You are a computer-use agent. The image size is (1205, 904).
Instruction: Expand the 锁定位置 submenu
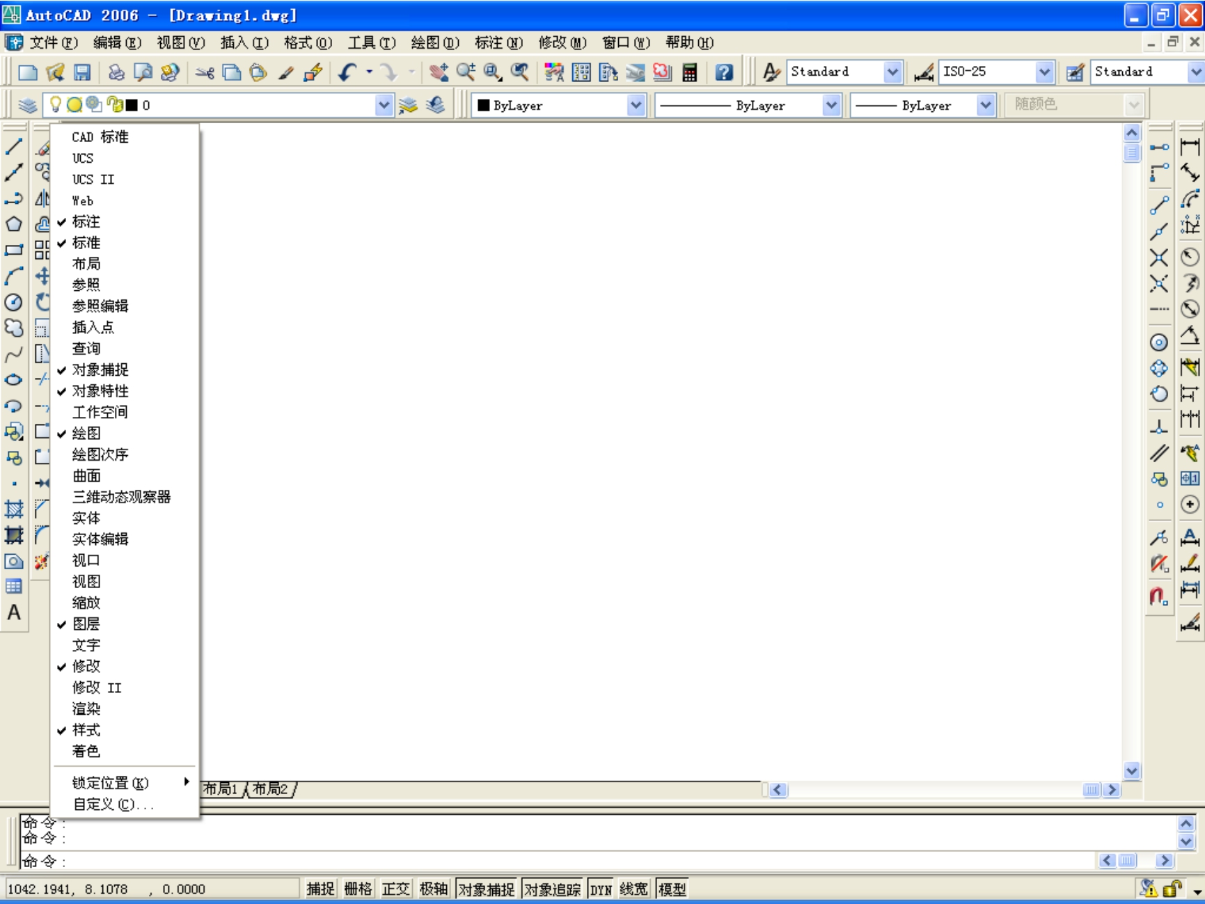(x=125, y=783)
